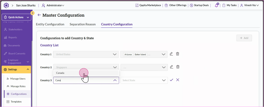264x107 pixels.
Task: Open the Country 1 states dropdown
Action: (144, 54)
